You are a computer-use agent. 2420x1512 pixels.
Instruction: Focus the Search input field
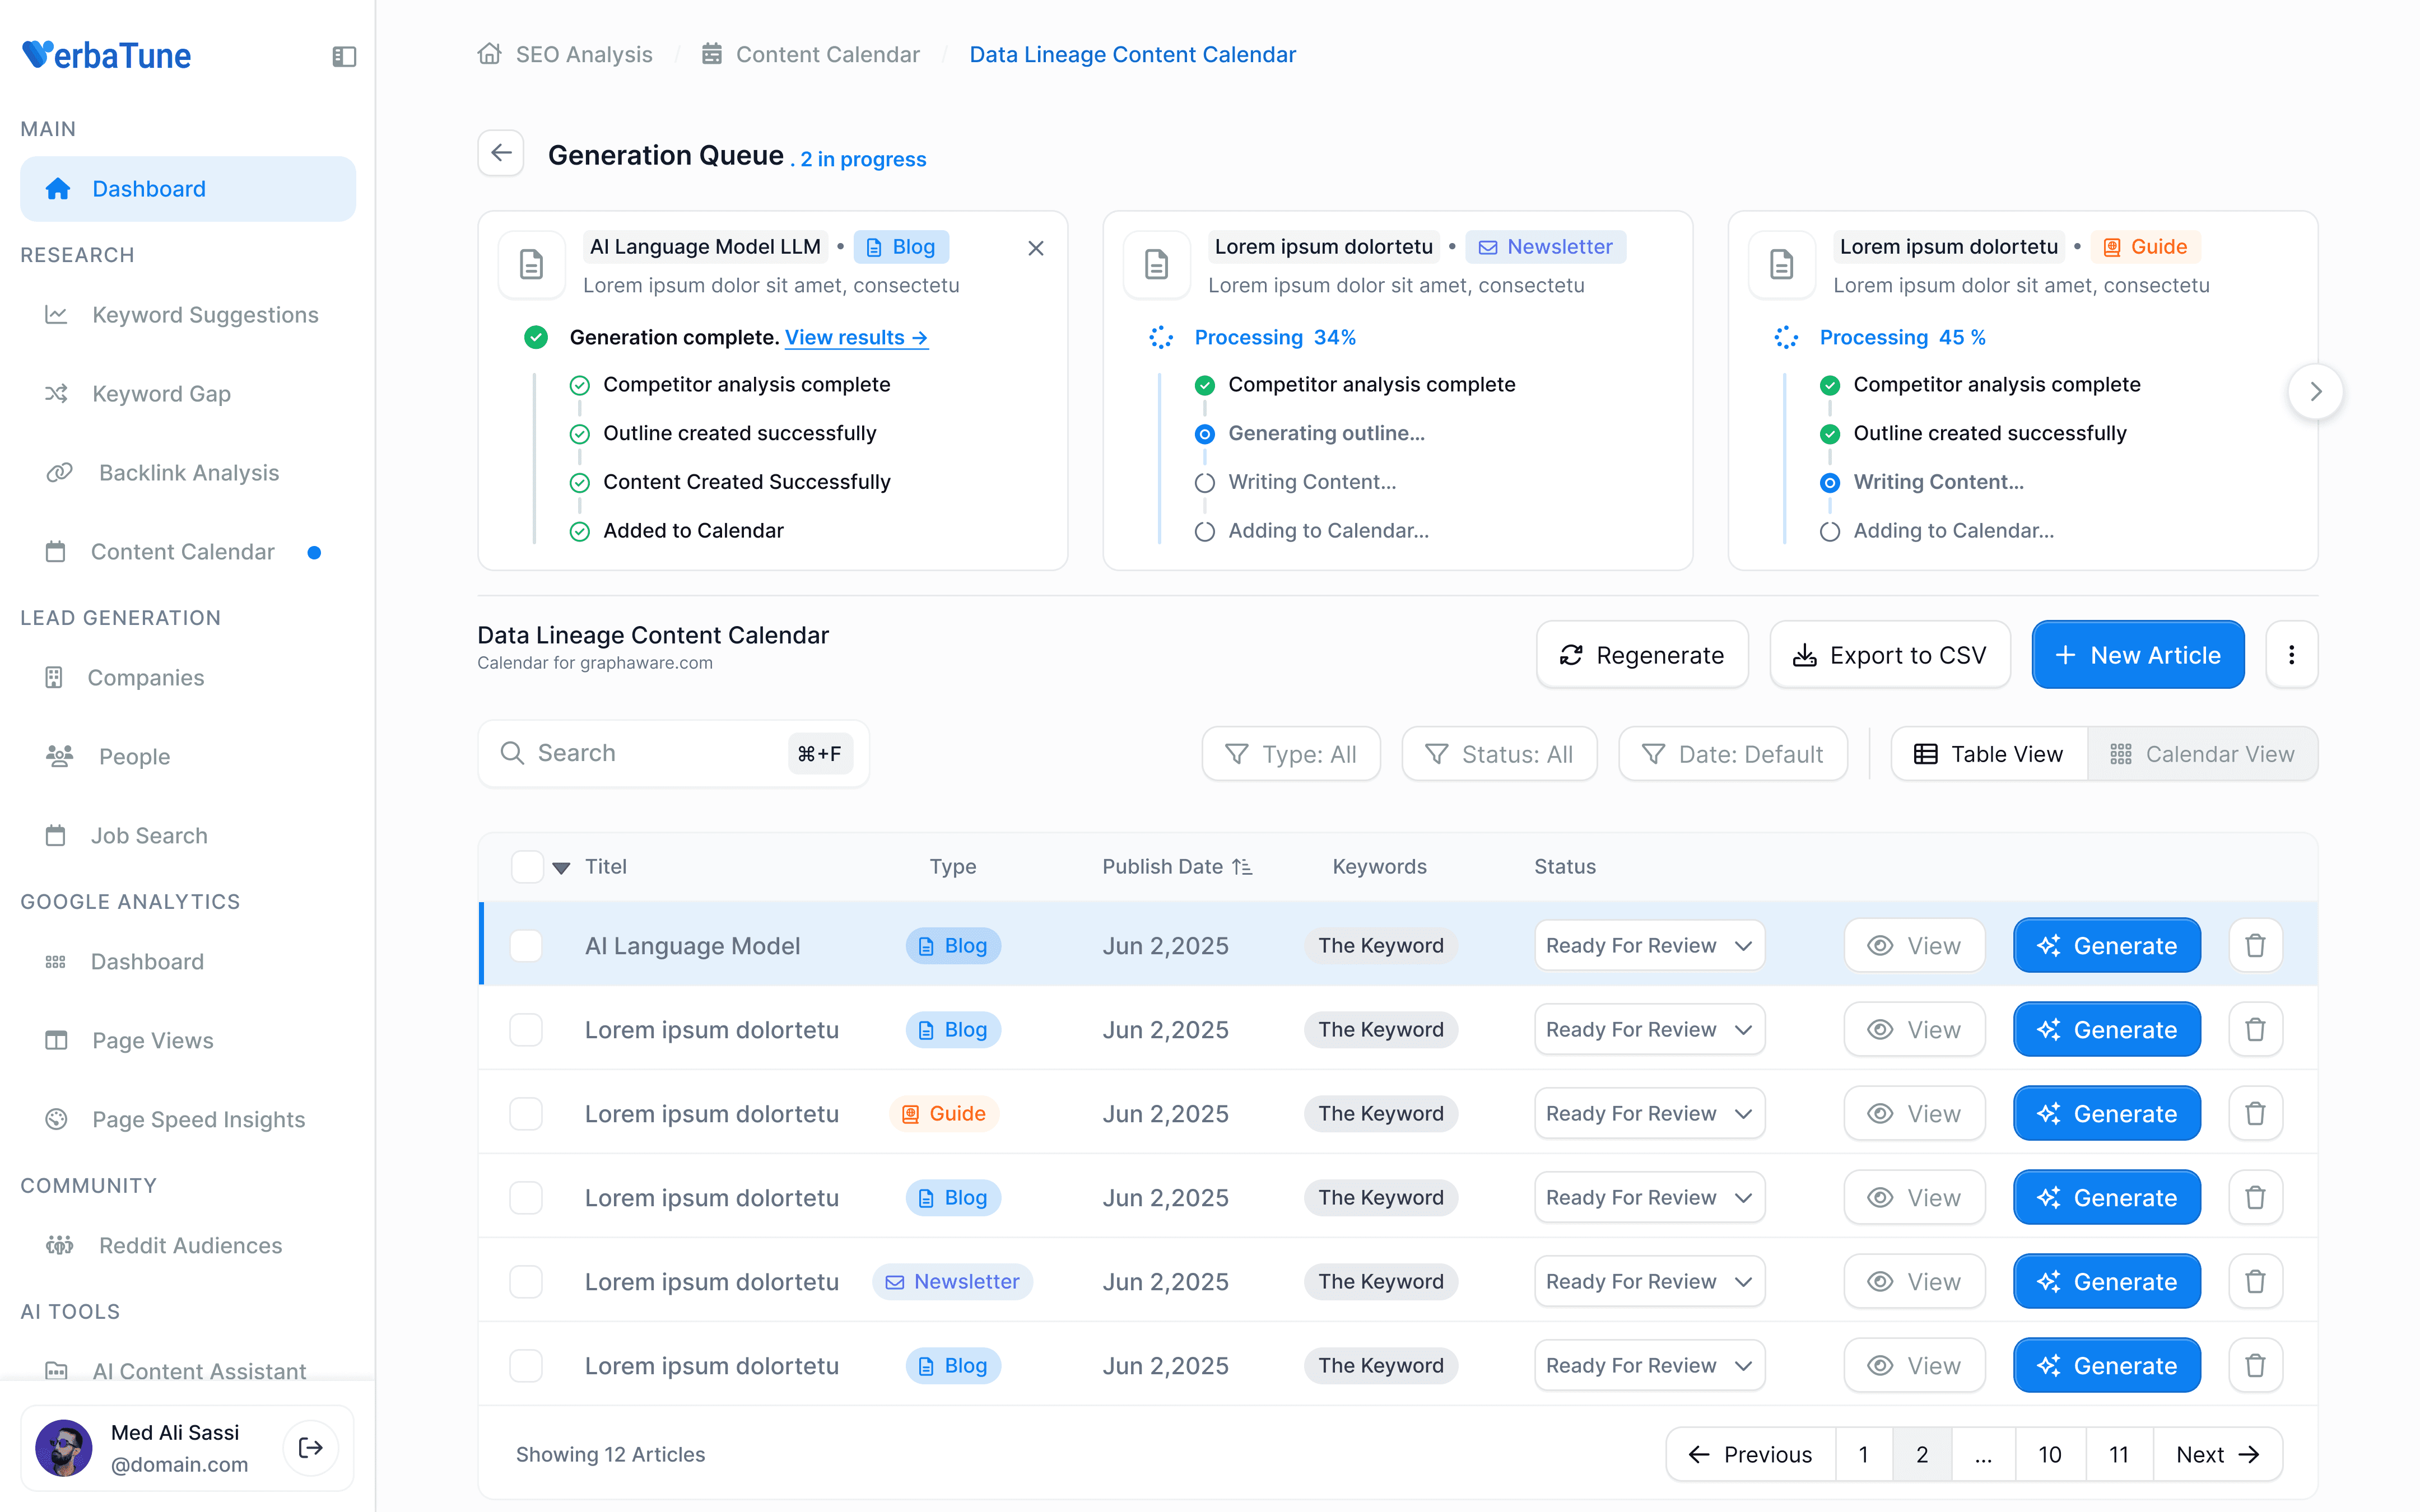[x=655, y=753]
